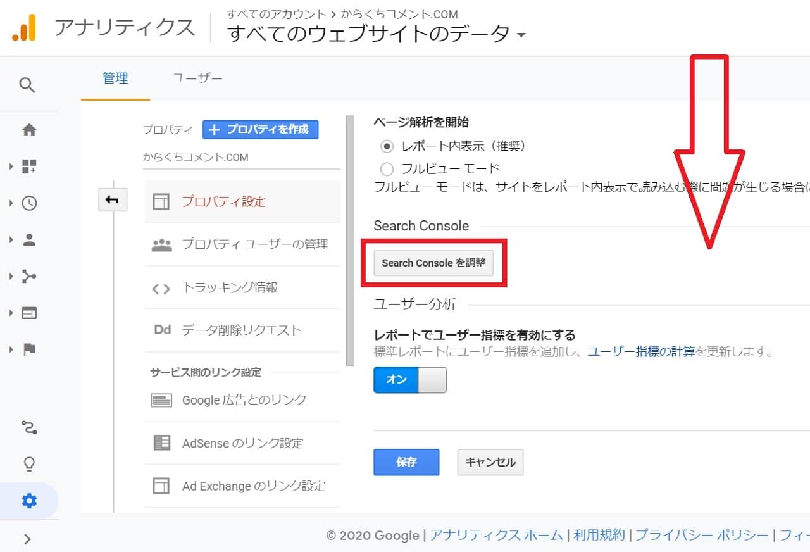This screenshot has width=810, height=552.
Task: Expand the Behavior section arrow in sidebar
Action: (x=11, y=313)
